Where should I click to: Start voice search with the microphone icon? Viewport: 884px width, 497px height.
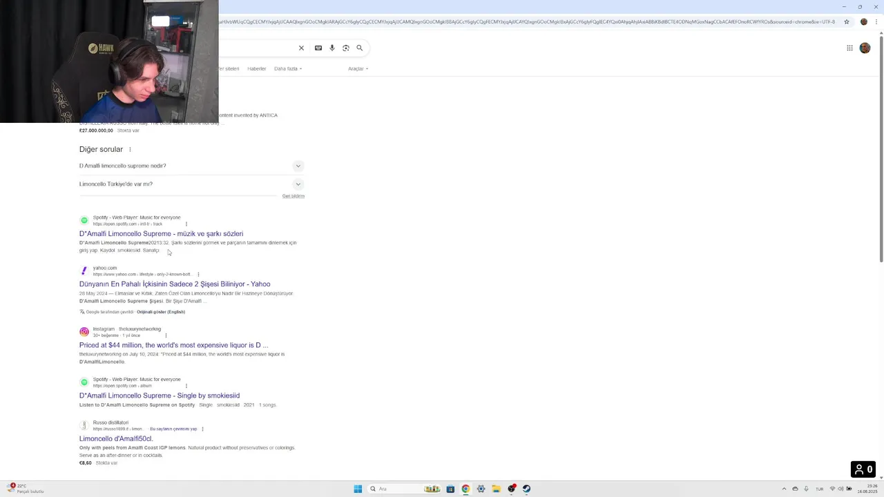332,48
